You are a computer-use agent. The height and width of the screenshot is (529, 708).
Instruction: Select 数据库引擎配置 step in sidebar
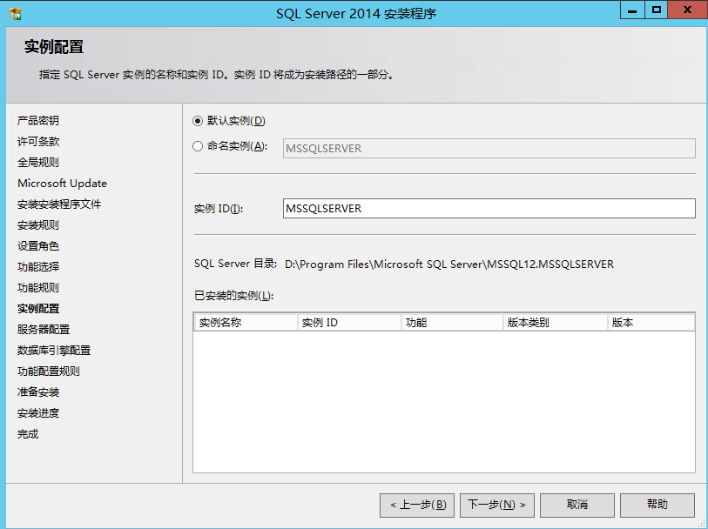(54, 351)
